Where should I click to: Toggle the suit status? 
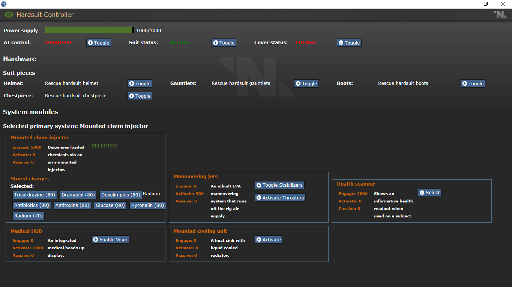coord(224,43)
